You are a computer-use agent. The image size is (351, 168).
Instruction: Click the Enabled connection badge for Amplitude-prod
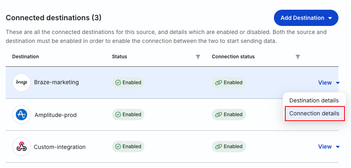(229, 115)
